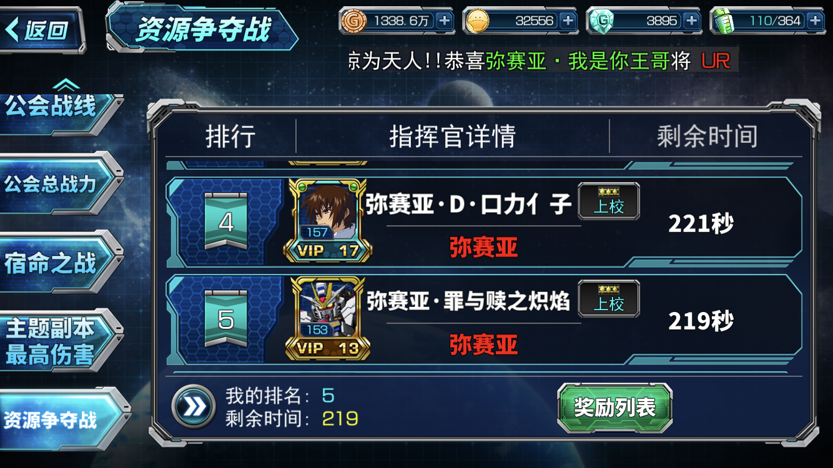Expand my ranking with double-arrow button

194,407
